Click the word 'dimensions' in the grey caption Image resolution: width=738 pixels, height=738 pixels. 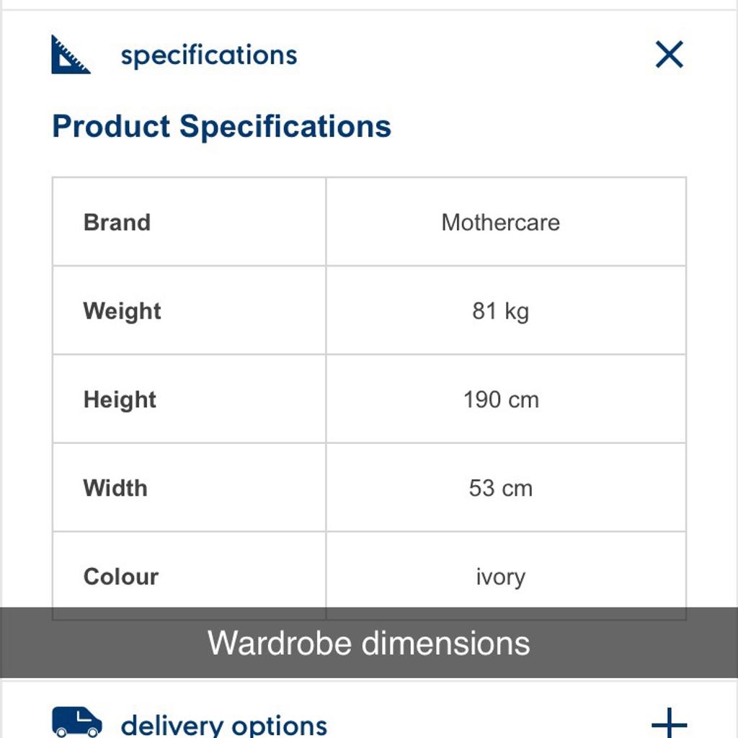tap(445, 643)
